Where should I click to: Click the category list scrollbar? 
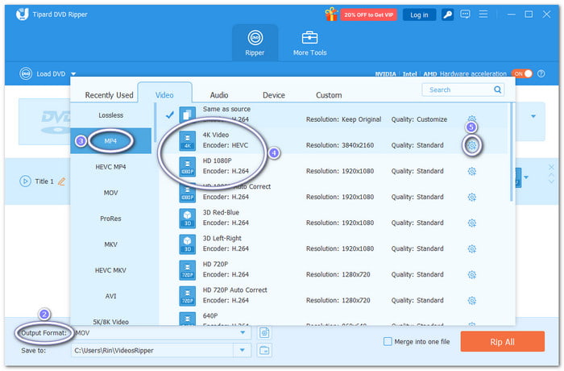click(x=156, y=123)
